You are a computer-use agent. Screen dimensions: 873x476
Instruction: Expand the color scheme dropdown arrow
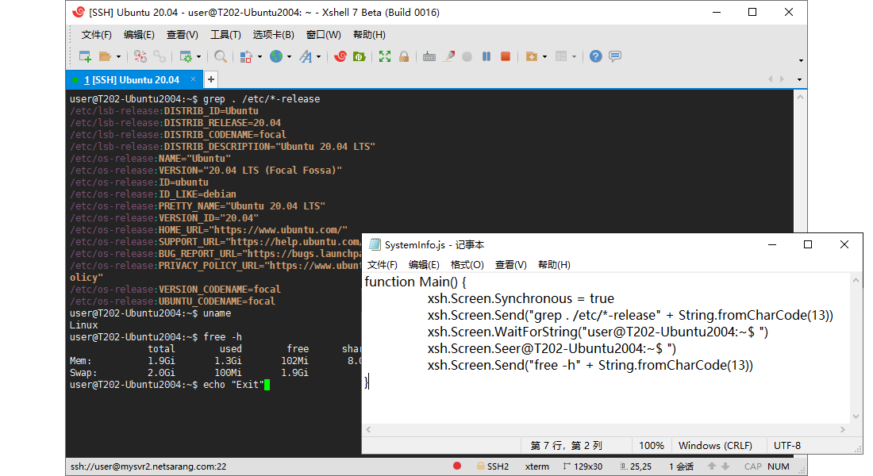click(x=260, y=57)
